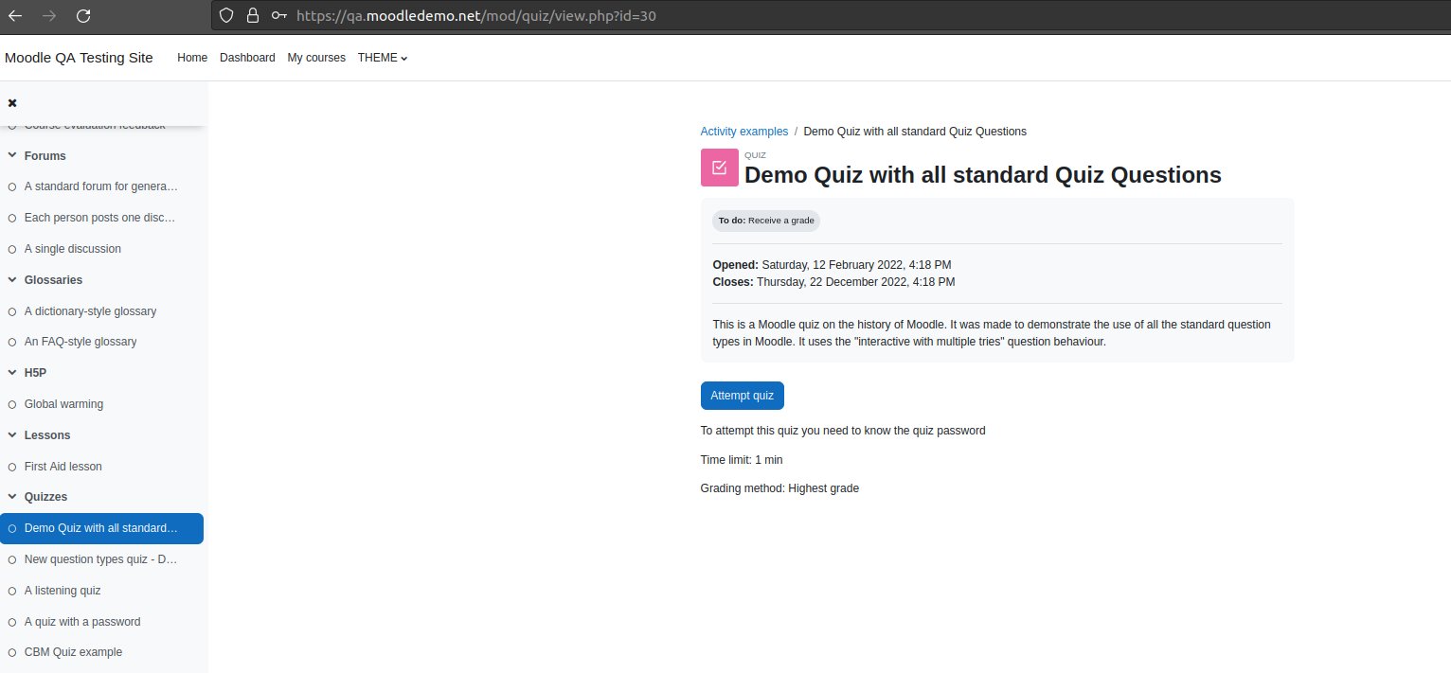Click the Quizzes section heading
Viewport: 1451px width, 673px height.
tap(45, 497)
